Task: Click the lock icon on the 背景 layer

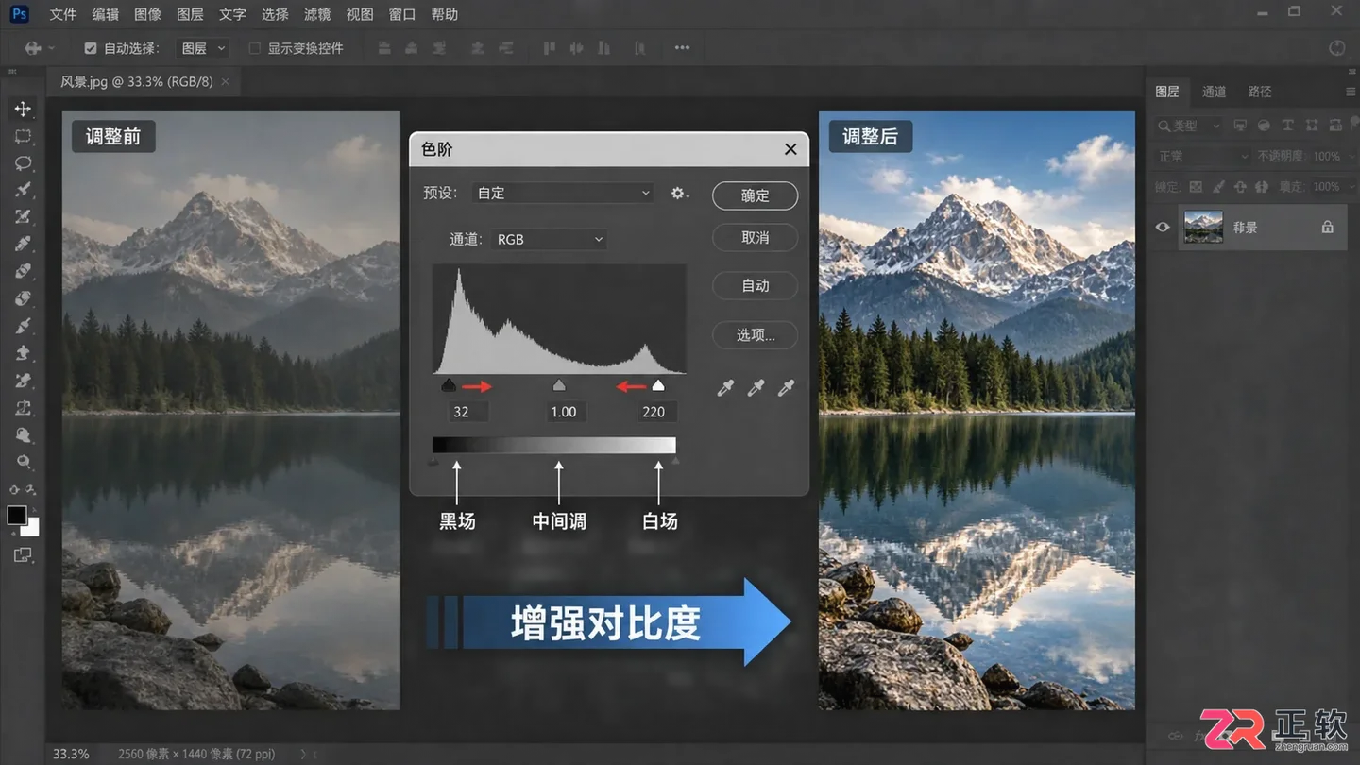Action: click(x=1327, y=228)
